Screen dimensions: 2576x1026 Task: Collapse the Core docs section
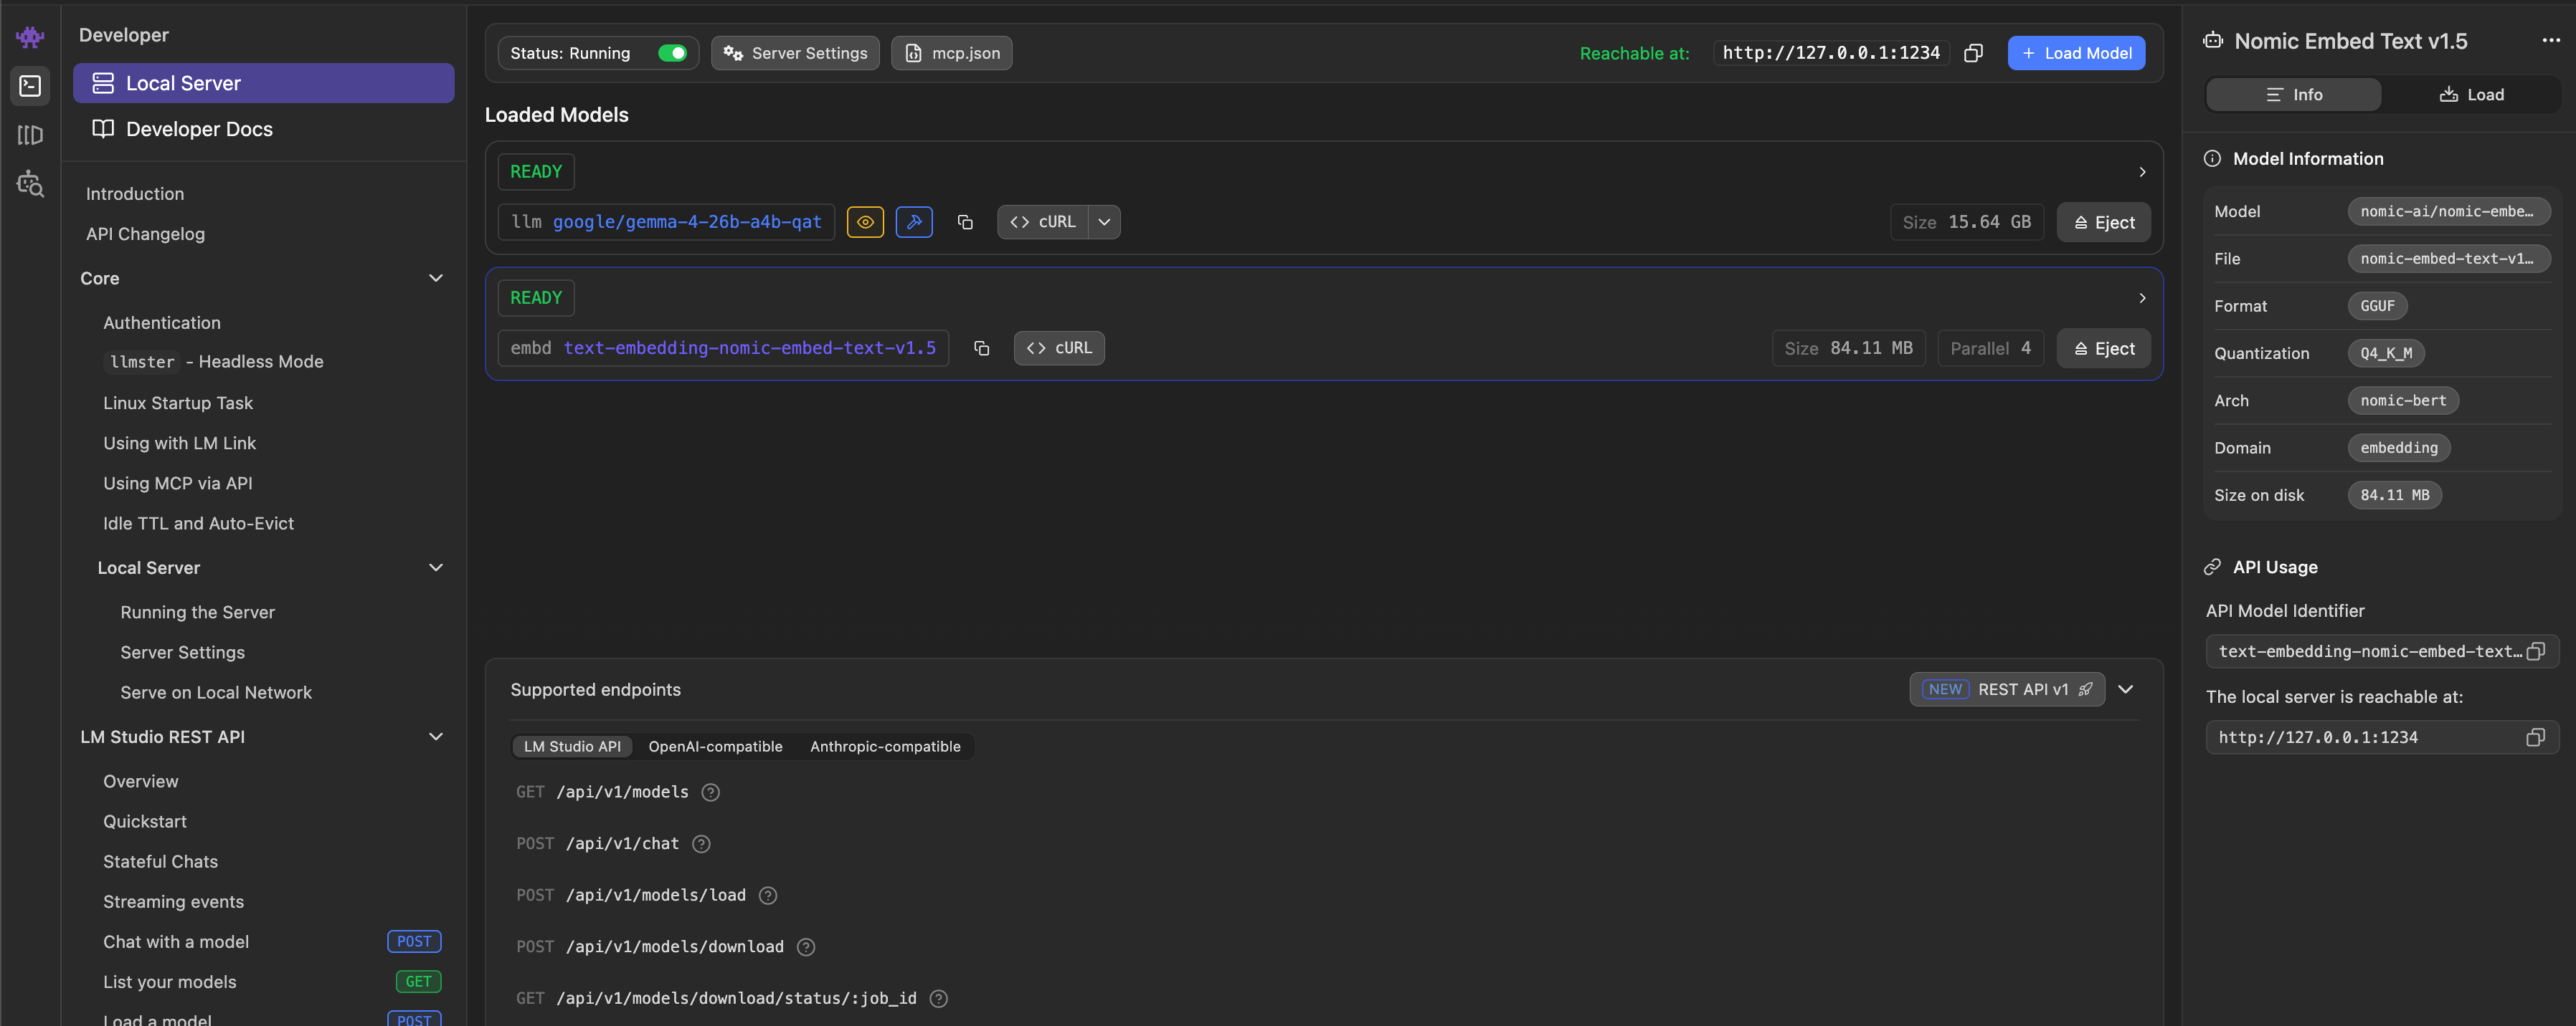(x=435, y=278)
